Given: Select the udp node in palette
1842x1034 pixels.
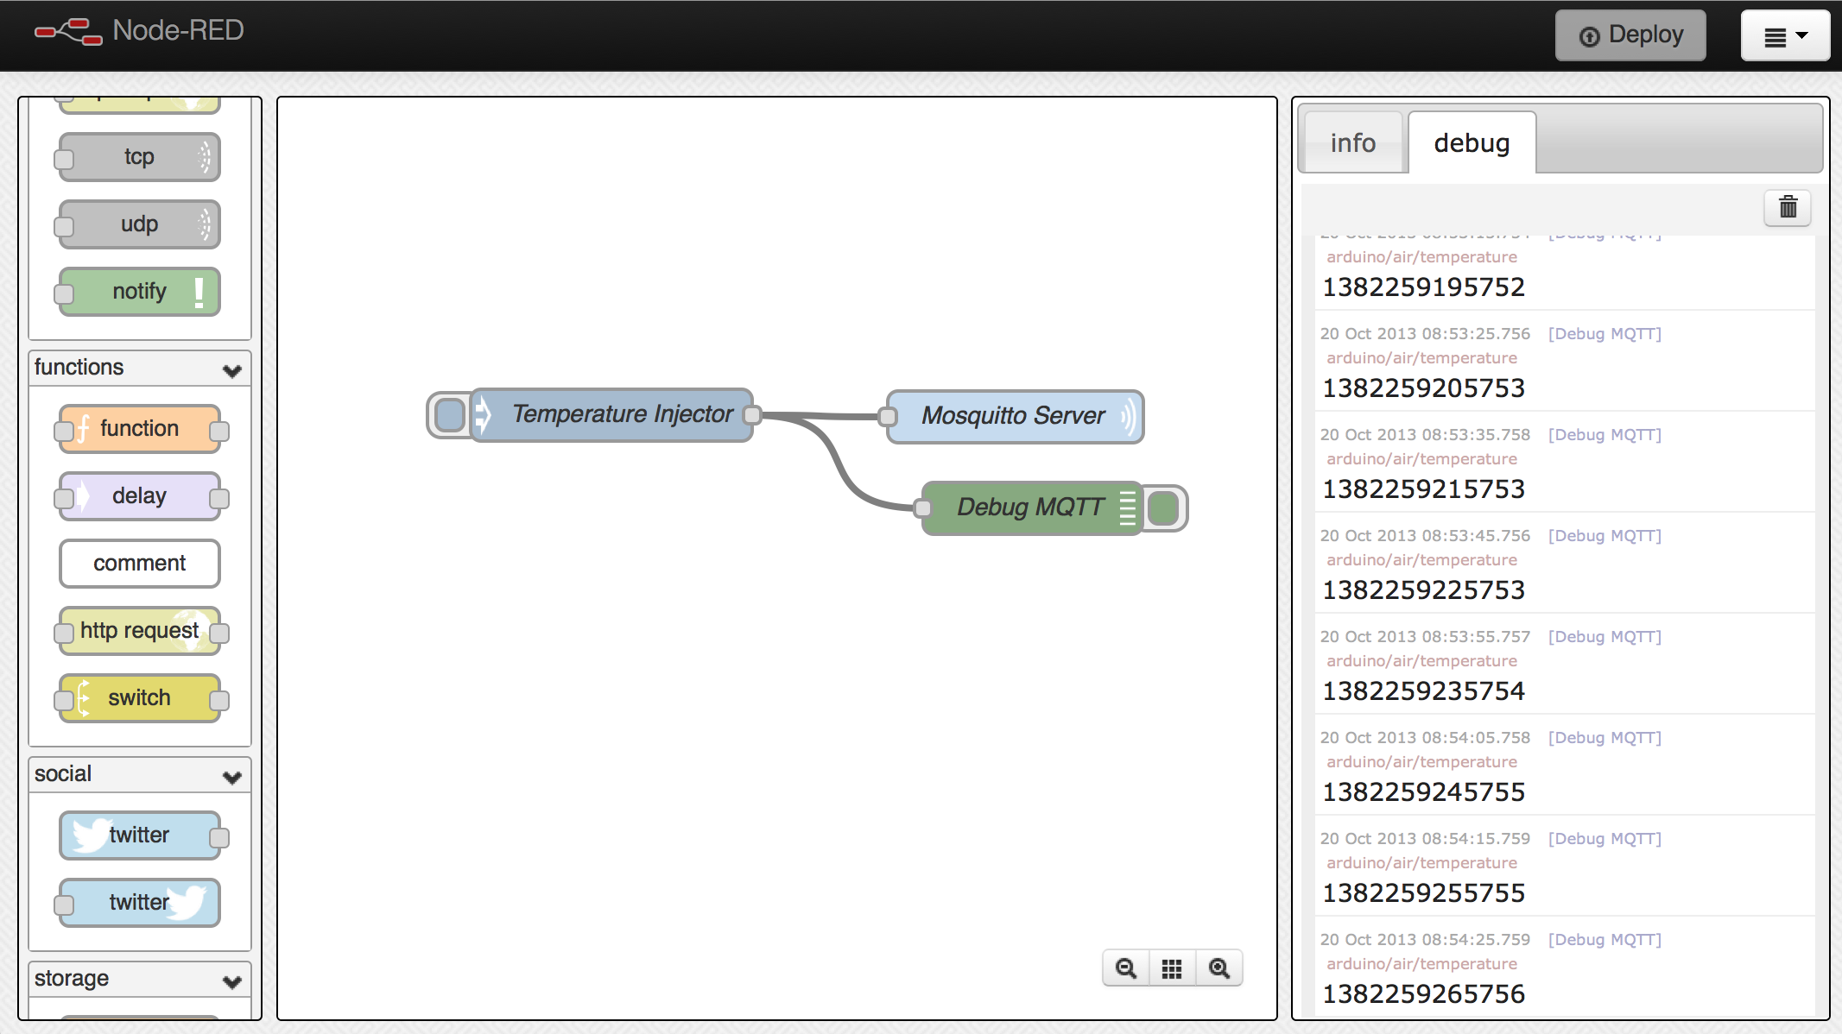Looking at the screenshot, I should point(139,224).
